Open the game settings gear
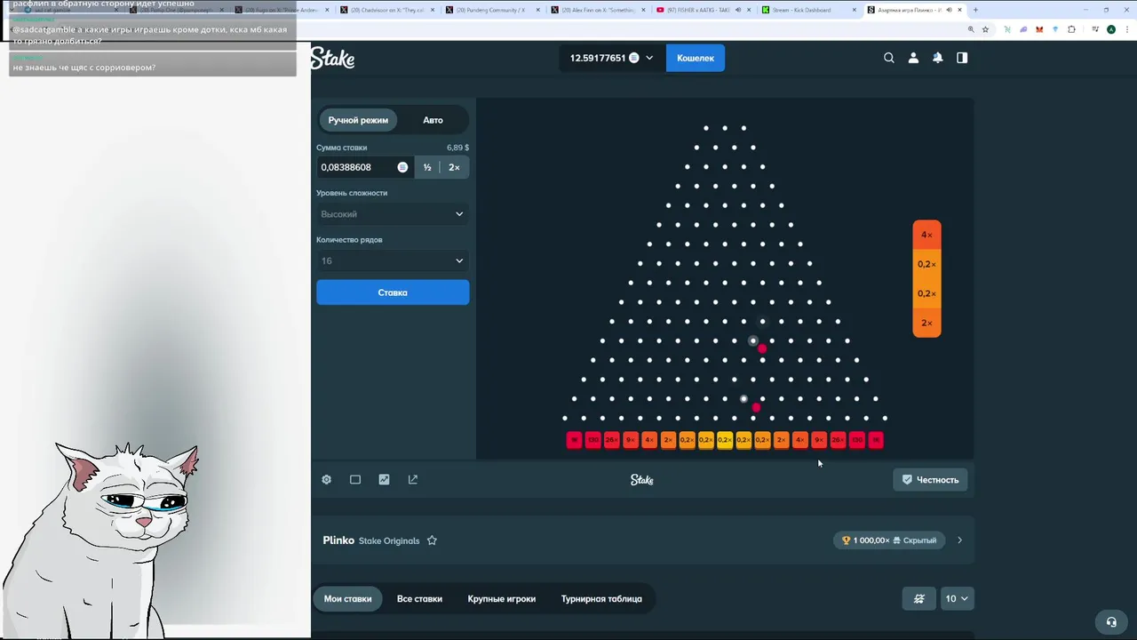 pos(327,479)
